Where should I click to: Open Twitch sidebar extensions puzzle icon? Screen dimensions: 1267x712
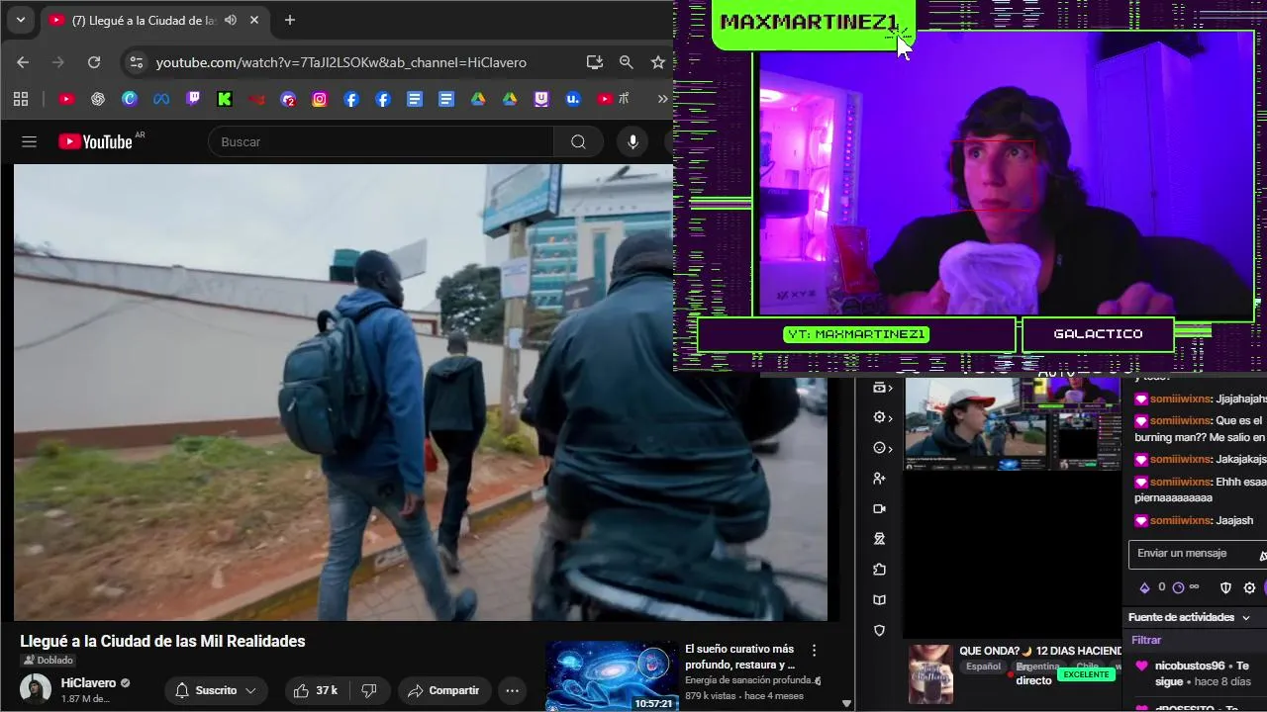879,570
